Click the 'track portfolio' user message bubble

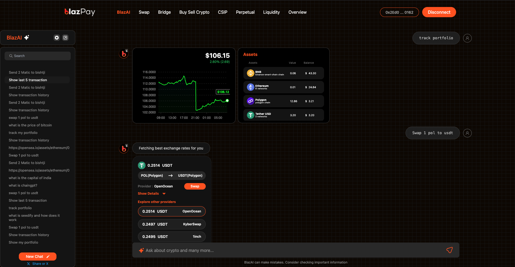click(436, 38)
